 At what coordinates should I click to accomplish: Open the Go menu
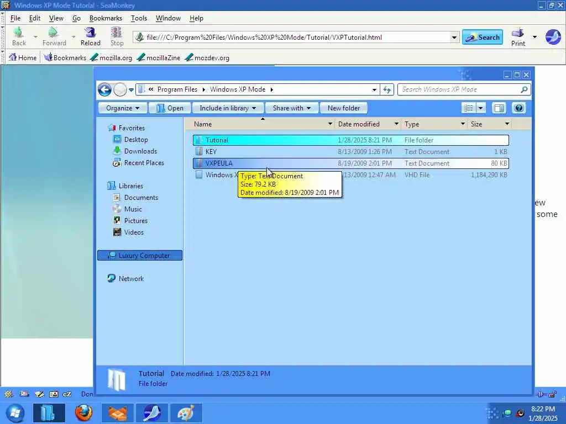point(76,18)
